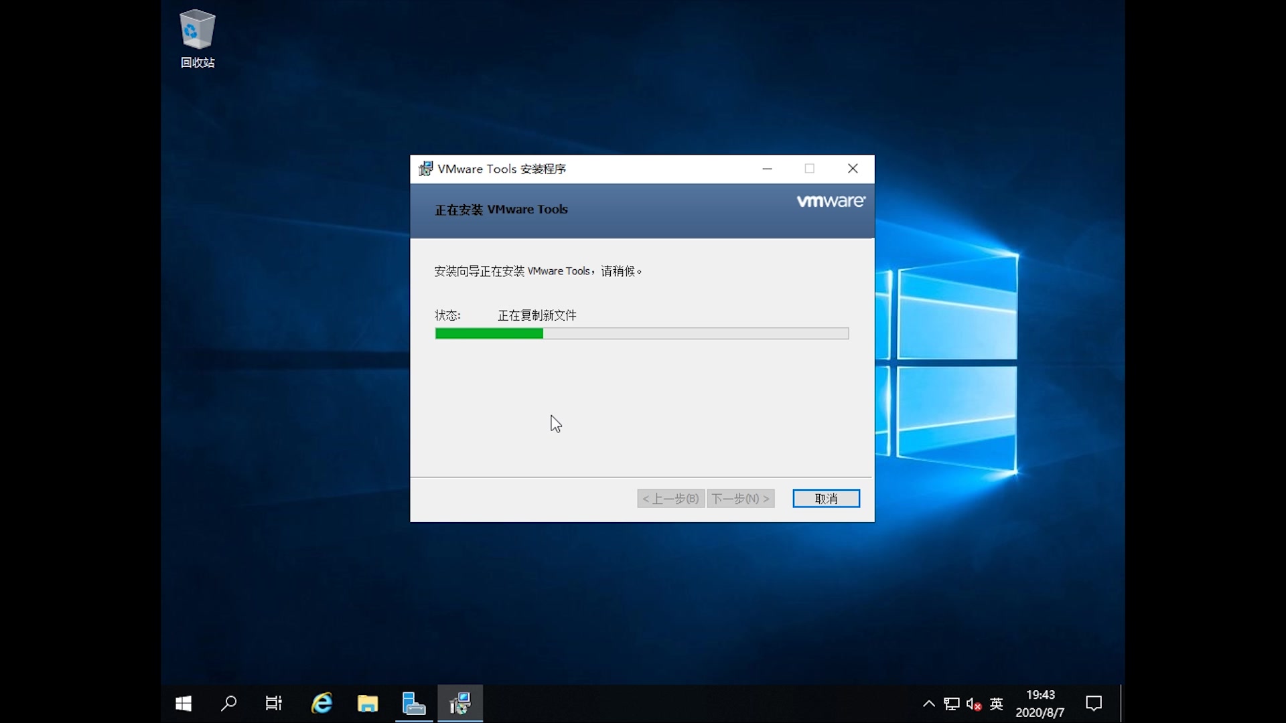Open the Recycle Bin desktop icon
1286x723 pixels.
point(197,39)
